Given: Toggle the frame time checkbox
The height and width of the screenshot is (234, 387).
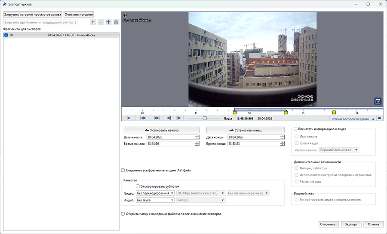Looking at the screenshot, I should pyautogui.click(x=296, y=143).
